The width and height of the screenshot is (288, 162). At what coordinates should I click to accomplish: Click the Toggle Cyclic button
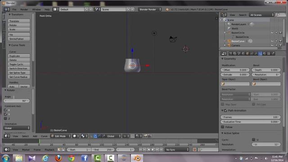tap(19, 64)
